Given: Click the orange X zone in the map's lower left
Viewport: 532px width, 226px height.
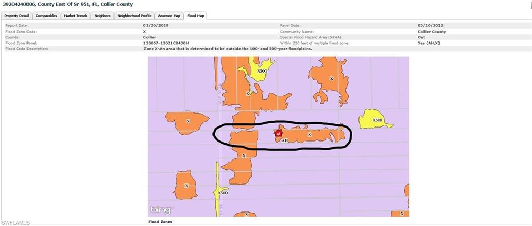Looking at the screenshot, I should [187, 186].
